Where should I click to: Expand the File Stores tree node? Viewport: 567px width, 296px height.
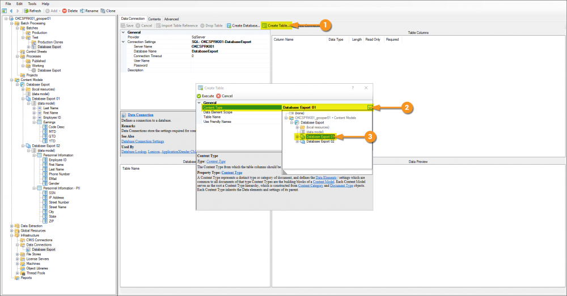pos(18,254)
